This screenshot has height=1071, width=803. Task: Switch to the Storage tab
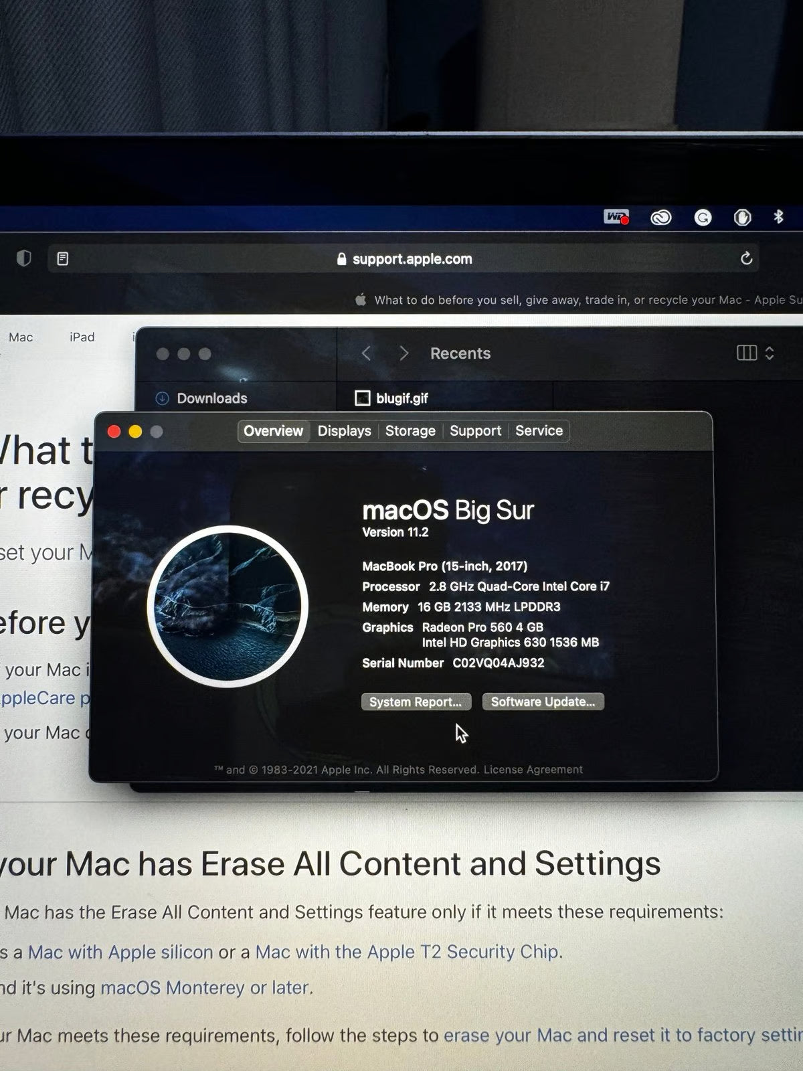[x=410, y=430]
